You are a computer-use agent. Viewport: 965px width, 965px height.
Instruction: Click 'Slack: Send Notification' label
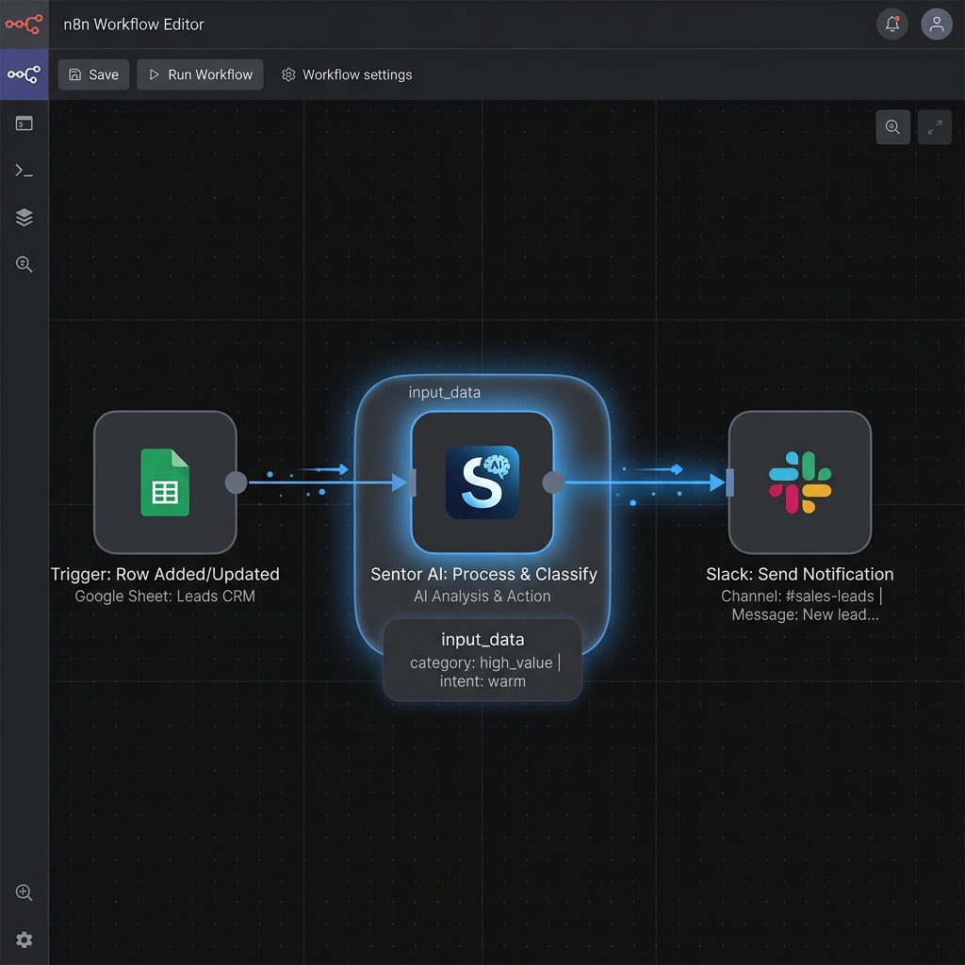click(800, 574)
